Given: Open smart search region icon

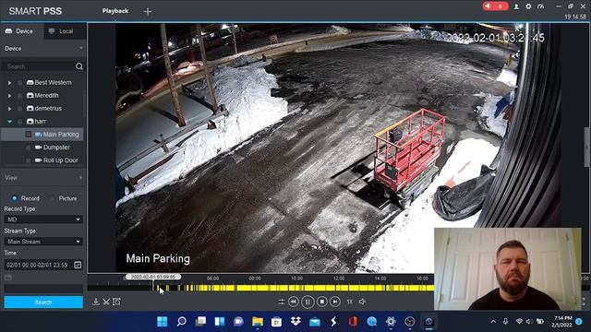Looking at the screenshot, I should click(x=117, y=302).
